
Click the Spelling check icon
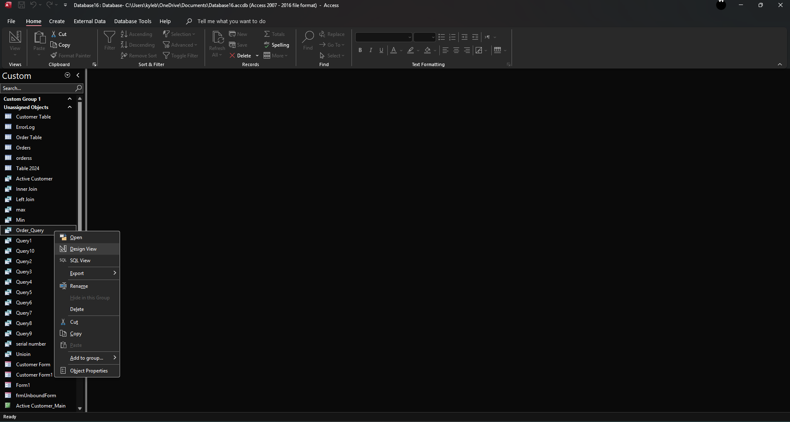click(x=267, y=45)
